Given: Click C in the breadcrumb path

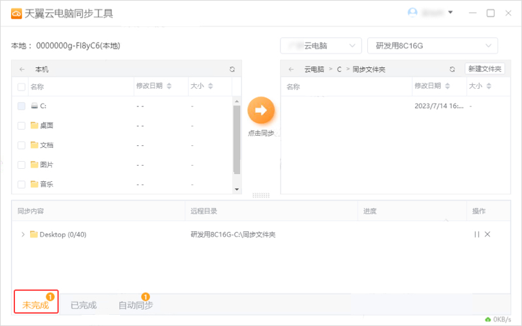Looking at the screenshot, I should click(339, 69).
